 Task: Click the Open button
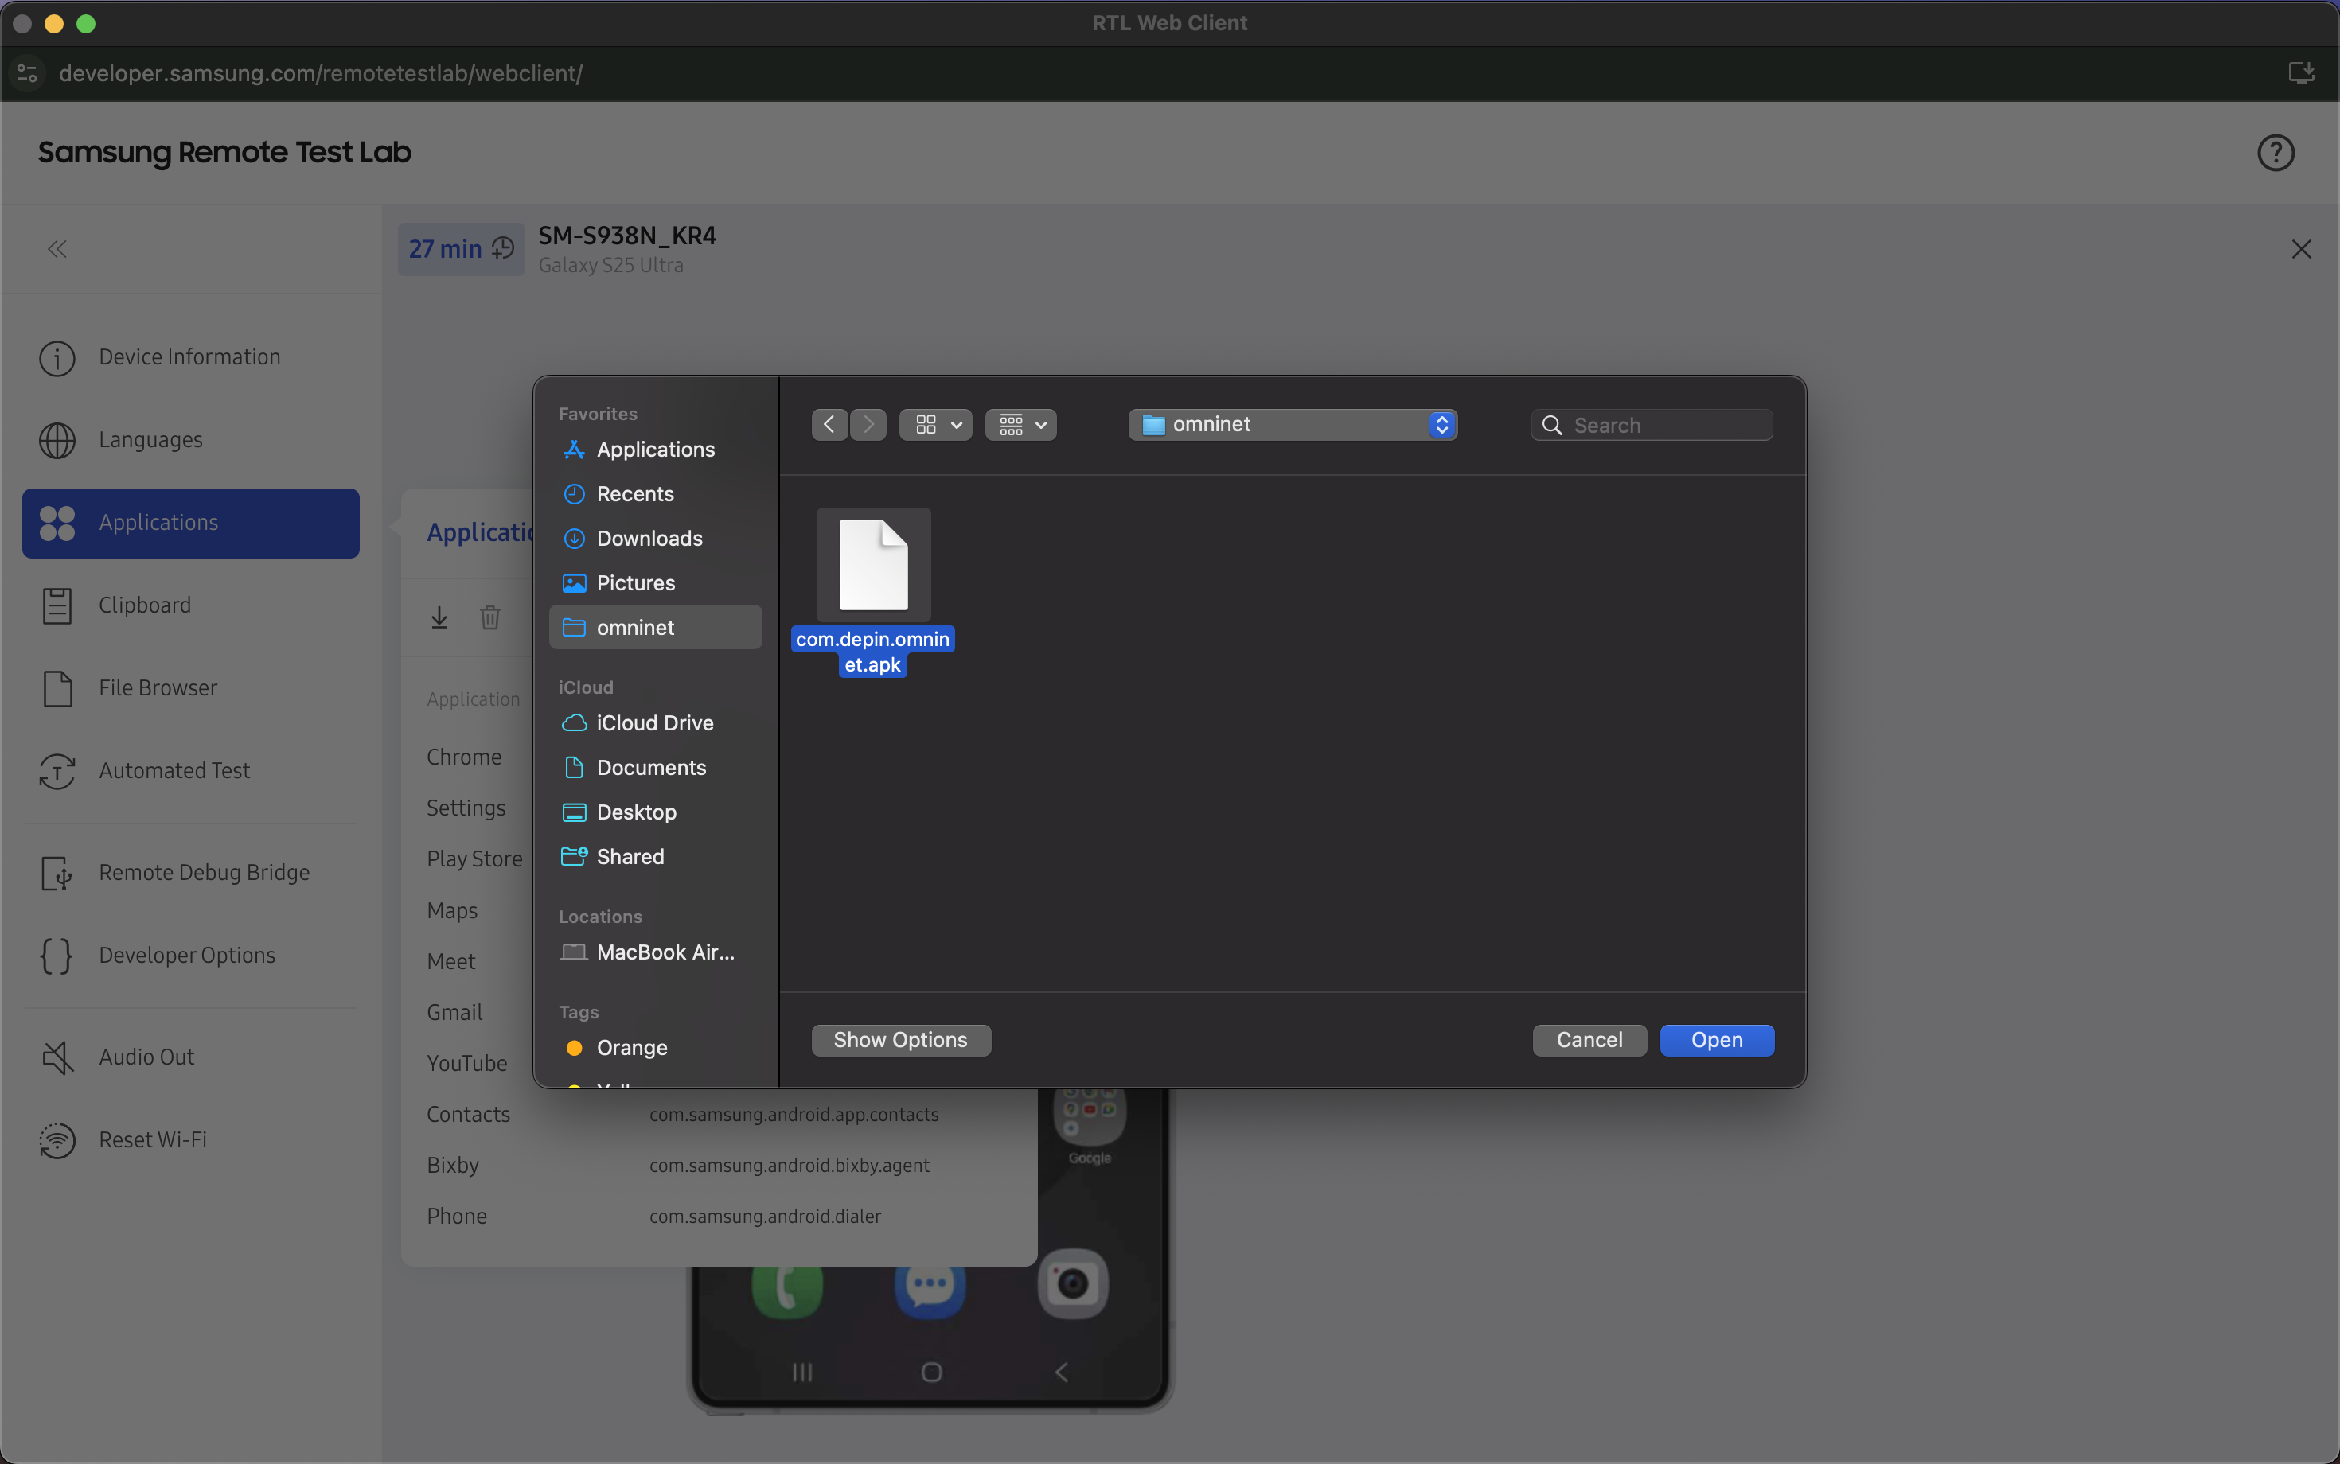1716,1040
